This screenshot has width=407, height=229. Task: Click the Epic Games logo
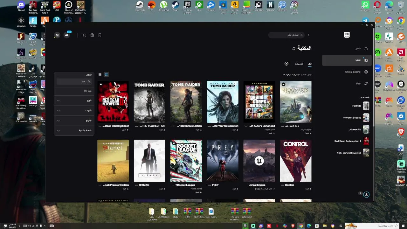(347, 35)
